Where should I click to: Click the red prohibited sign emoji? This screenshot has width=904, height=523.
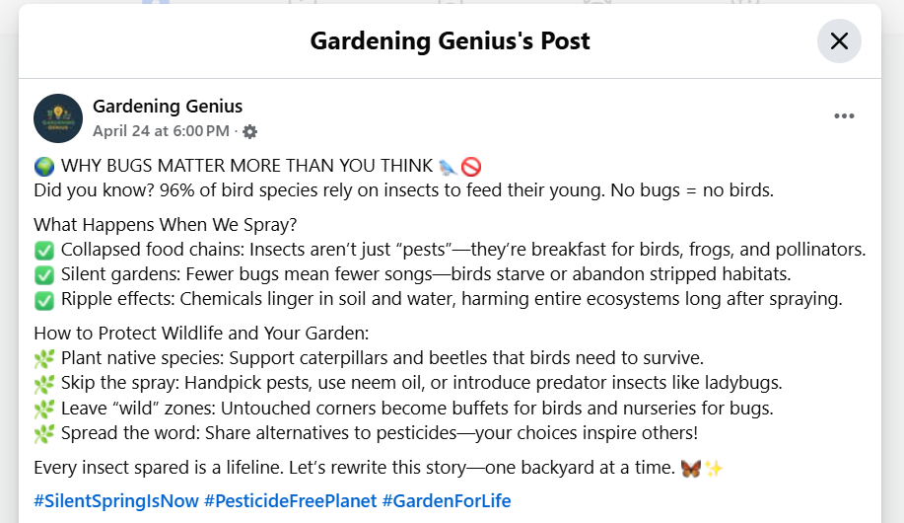point(471,167)
